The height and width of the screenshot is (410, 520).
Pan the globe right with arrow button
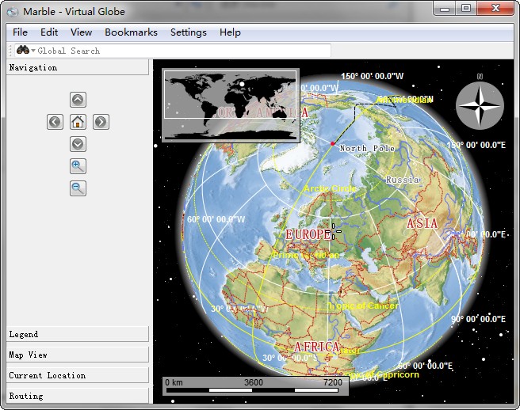click(101, 122)
